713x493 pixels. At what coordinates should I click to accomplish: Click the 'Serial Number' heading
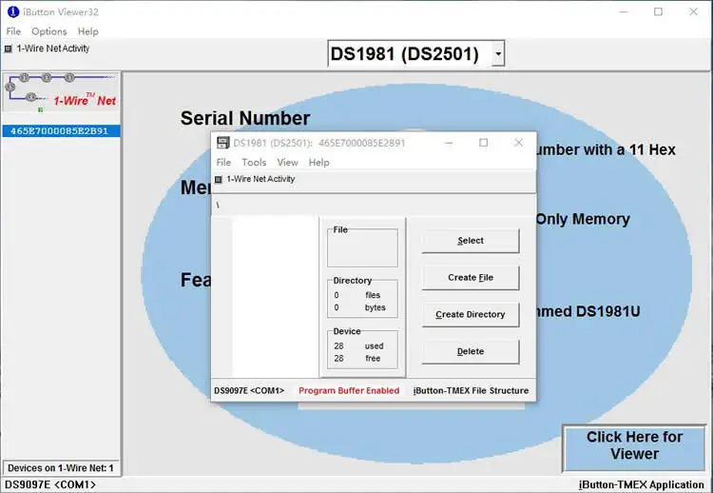click(x=245, y=118)
